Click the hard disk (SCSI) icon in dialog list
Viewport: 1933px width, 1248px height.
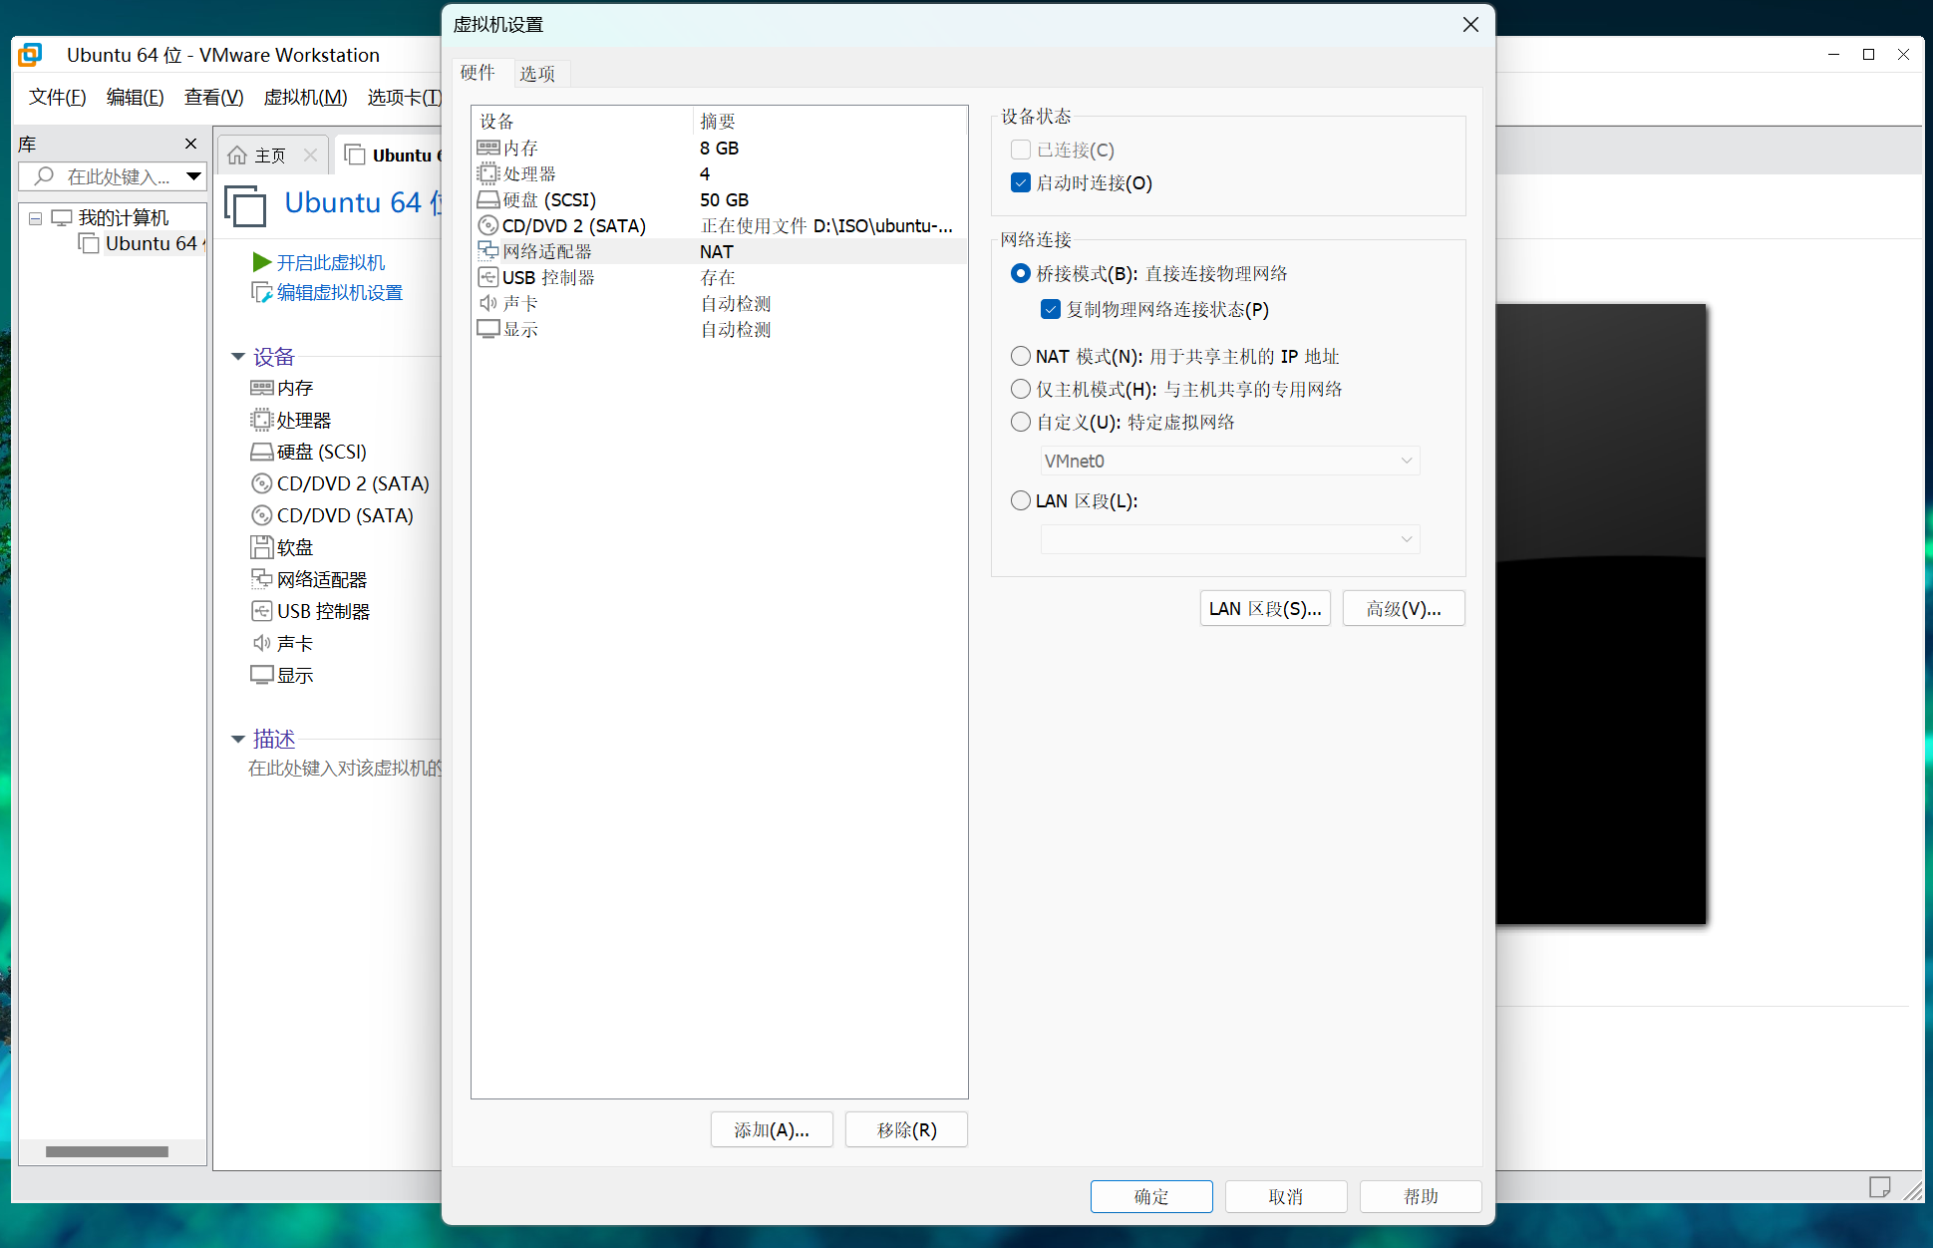487,199
